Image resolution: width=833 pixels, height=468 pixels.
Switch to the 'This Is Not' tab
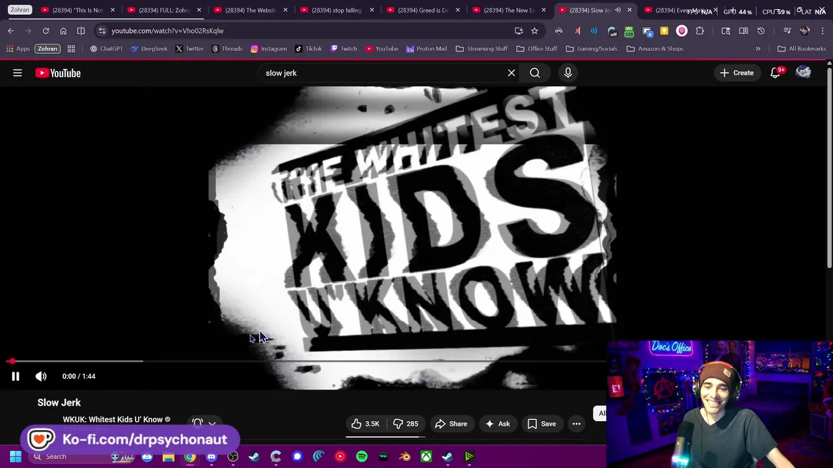pos(78,10)
